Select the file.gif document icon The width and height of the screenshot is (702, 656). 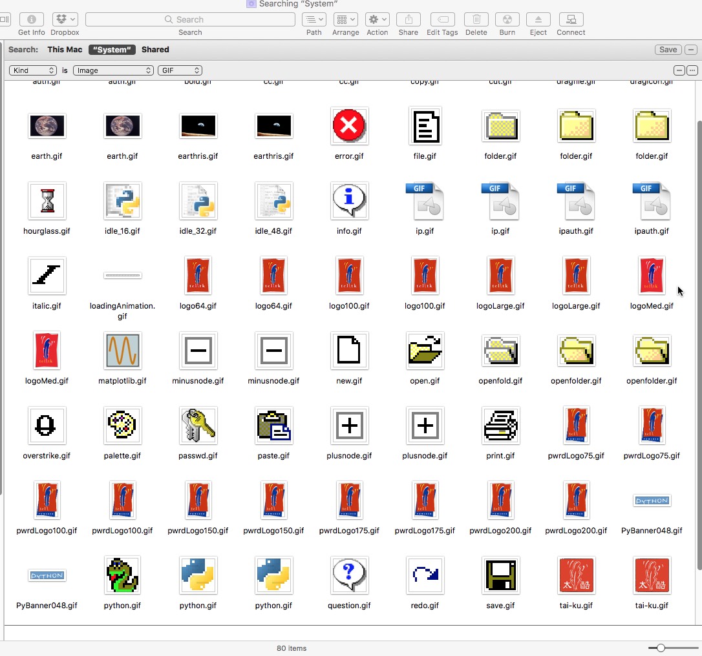425,126
